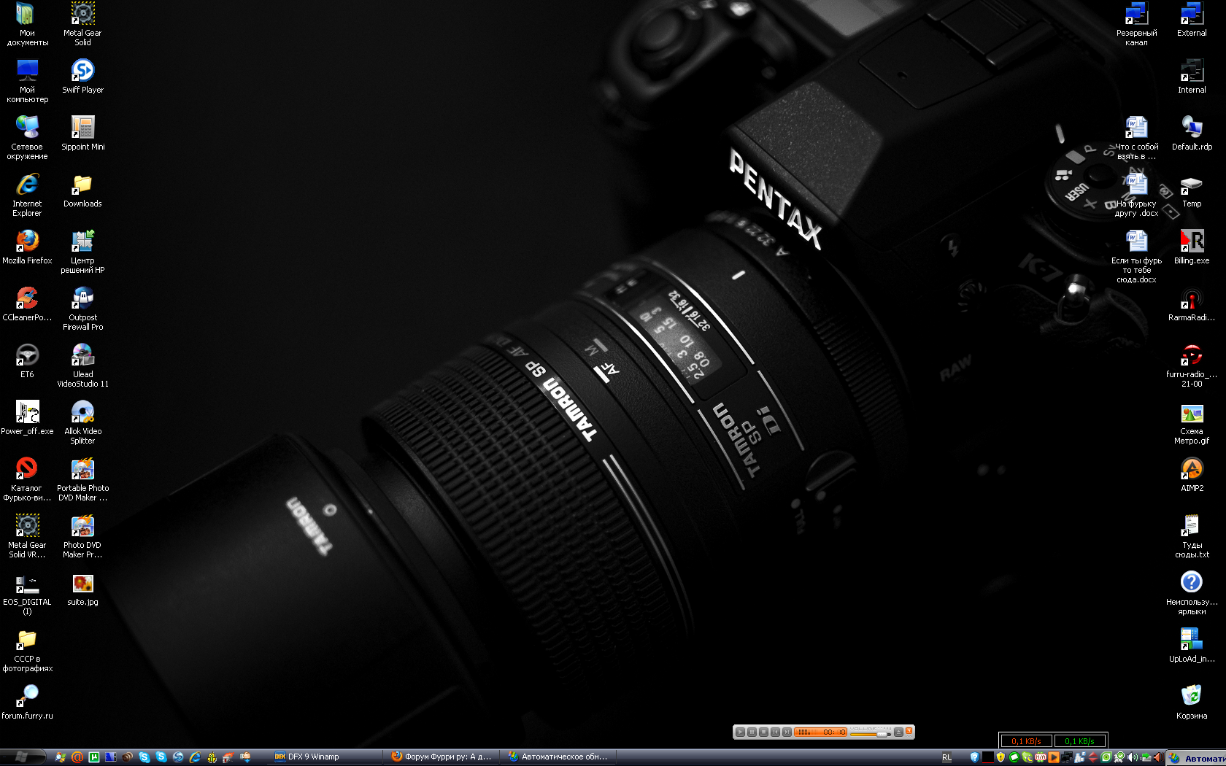Open the Mozilla Firefox desktop shortcut
This screenshot has width=1226, height=766.
click(27, 241)
